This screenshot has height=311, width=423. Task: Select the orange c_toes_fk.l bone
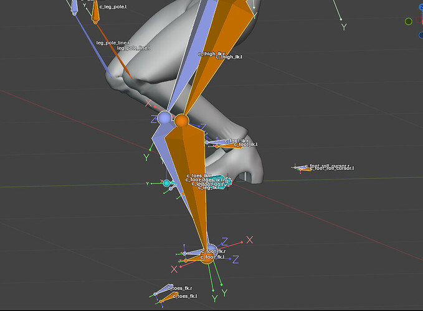click(x=169, y=297)
